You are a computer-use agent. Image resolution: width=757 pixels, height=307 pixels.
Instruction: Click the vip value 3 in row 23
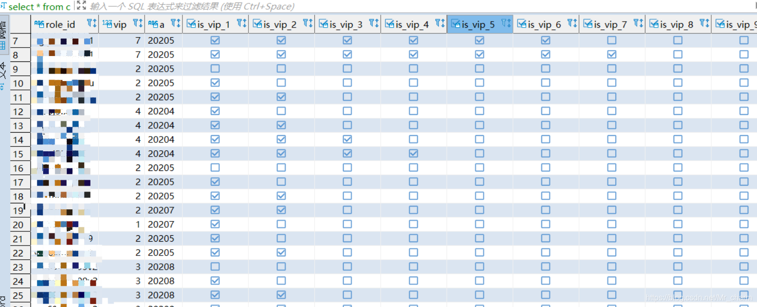(138, 267)
